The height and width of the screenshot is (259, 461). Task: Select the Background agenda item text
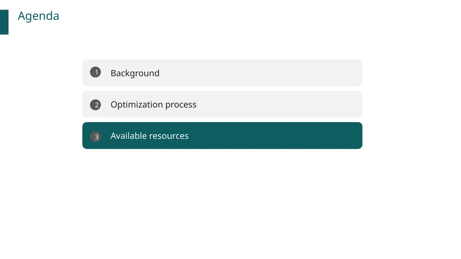[135, 73]
